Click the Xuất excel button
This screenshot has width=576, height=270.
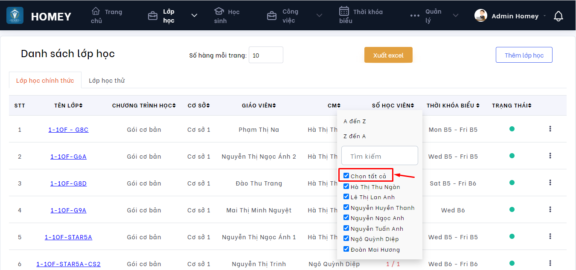pos(388,55)
